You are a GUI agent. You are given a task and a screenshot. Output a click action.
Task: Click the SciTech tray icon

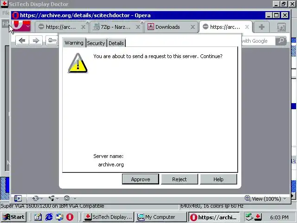[258, 217]
